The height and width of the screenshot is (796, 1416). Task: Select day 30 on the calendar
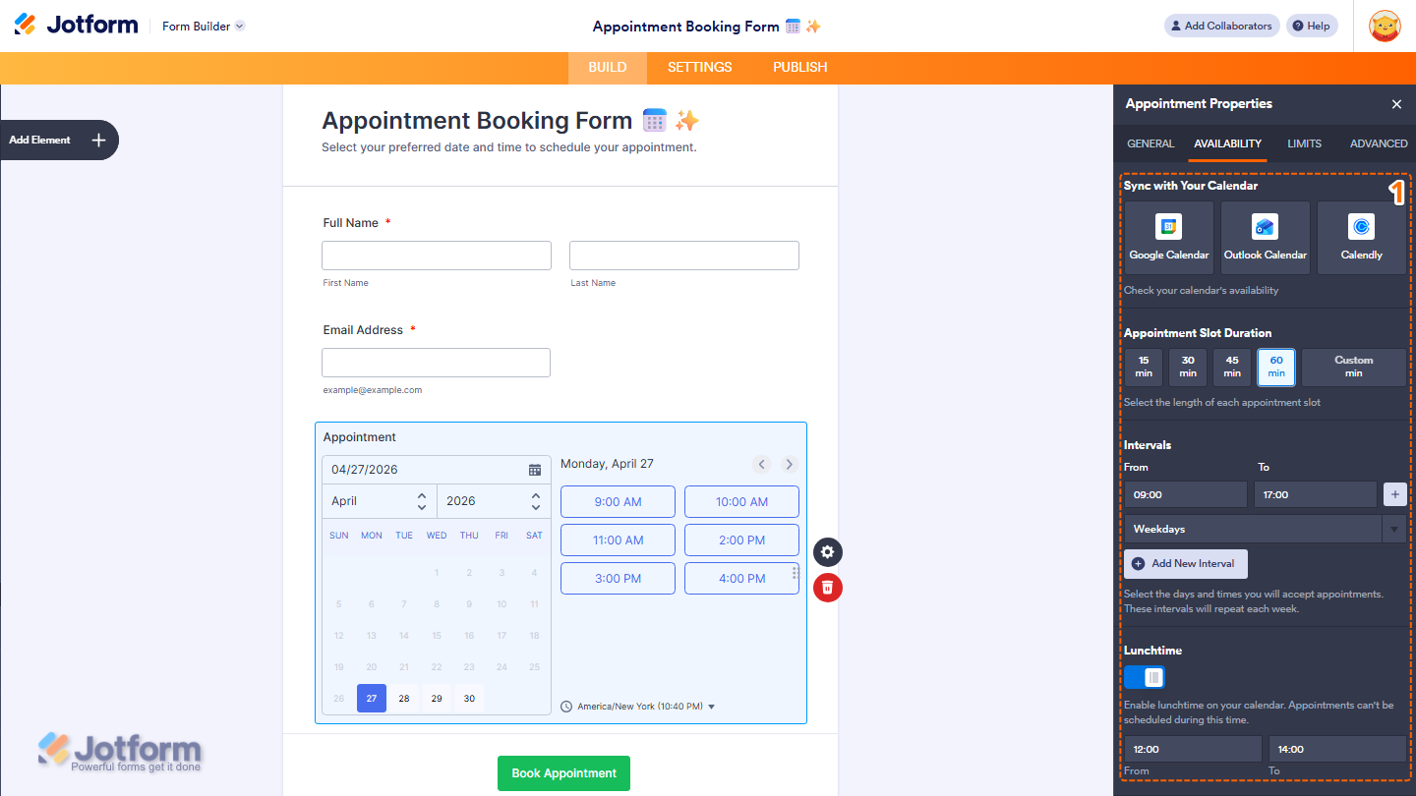tap(469, 698)
